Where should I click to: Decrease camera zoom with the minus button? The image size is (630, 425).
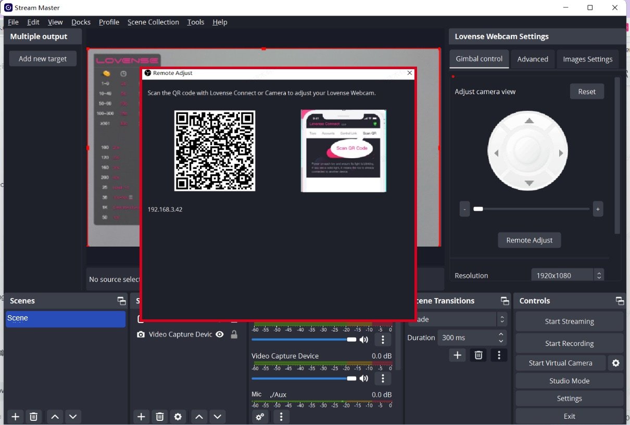pos(464,209)
